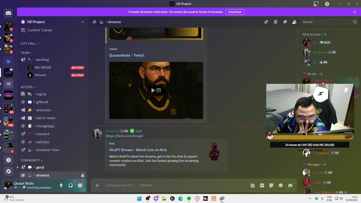Open the sierra-news channel
The height and width of the screenshot is (203, 361).
pyautogui.click(x=52, y=118)
